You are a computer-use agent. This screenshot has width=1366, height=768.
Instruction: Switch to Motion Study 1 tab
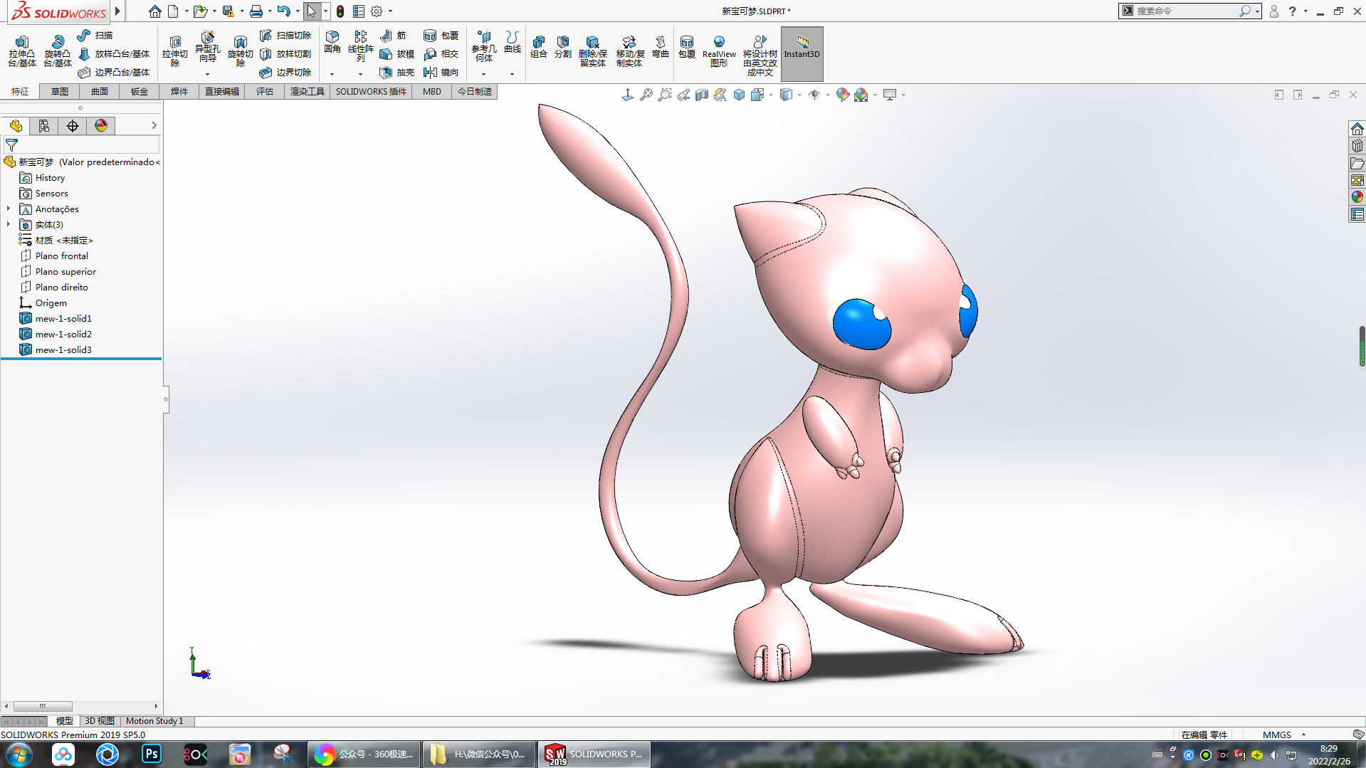pyautogui.click(x=154, y=721)
